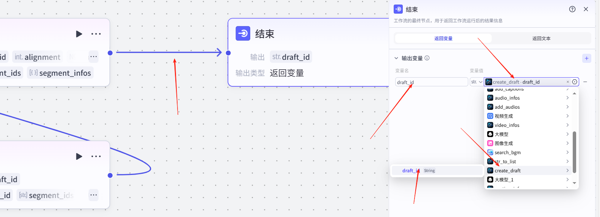Screen dimensions: 600x217
Task: Click the 结束 end node icon on canvas
Action: pyautogui.click(x=243, y=33)
